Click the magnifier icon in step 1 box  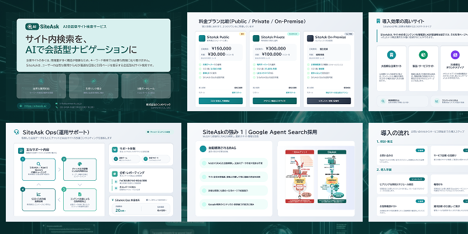tap(39, 164)
